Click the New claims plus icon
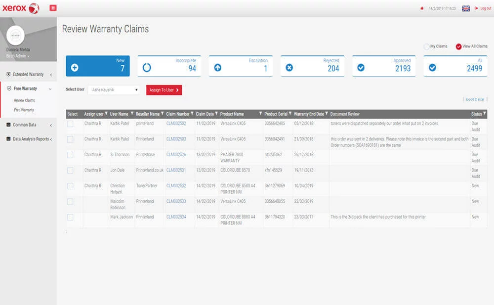The image size is (494, 305). pos(75,68)
